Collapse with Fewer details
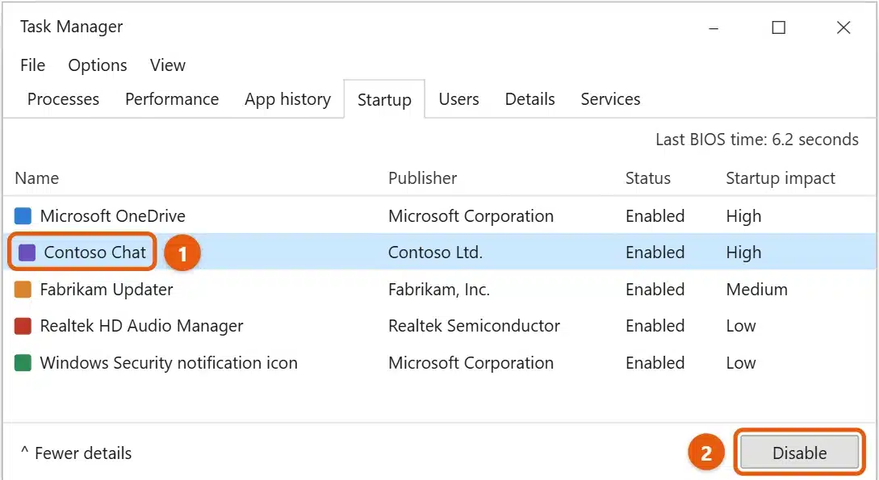 76,453
